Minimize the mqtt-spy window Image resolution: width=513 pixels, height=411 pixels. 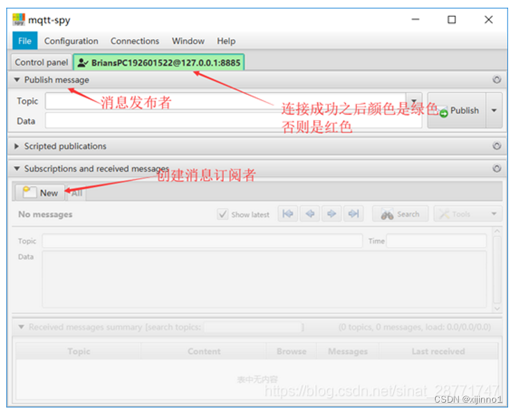pos(415,20)
